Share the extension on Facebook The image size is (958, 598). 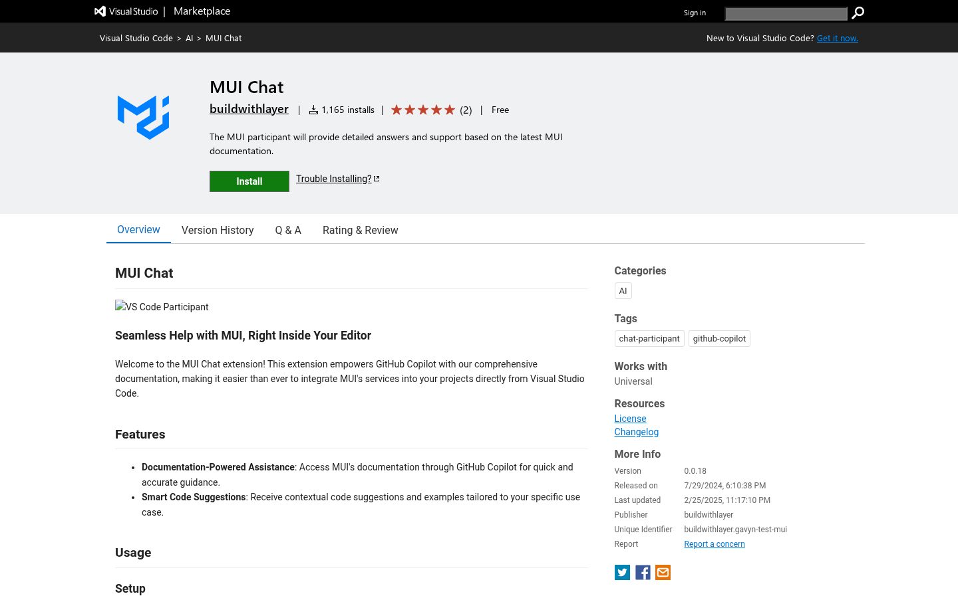click(x=643, y=573)
